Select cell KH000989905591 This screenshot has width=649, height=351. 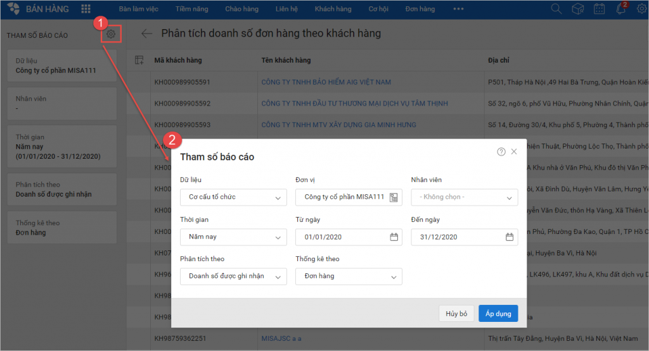point(182,82)
